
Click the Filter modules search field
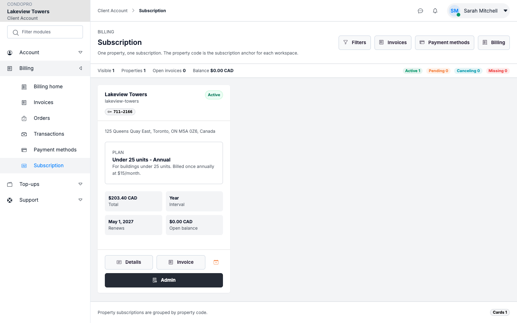coord(45,32)
